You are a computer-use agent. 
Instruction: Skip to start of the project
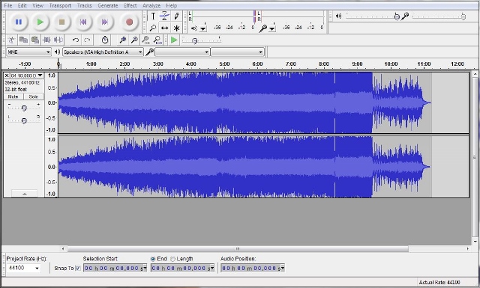pos(83,22)
